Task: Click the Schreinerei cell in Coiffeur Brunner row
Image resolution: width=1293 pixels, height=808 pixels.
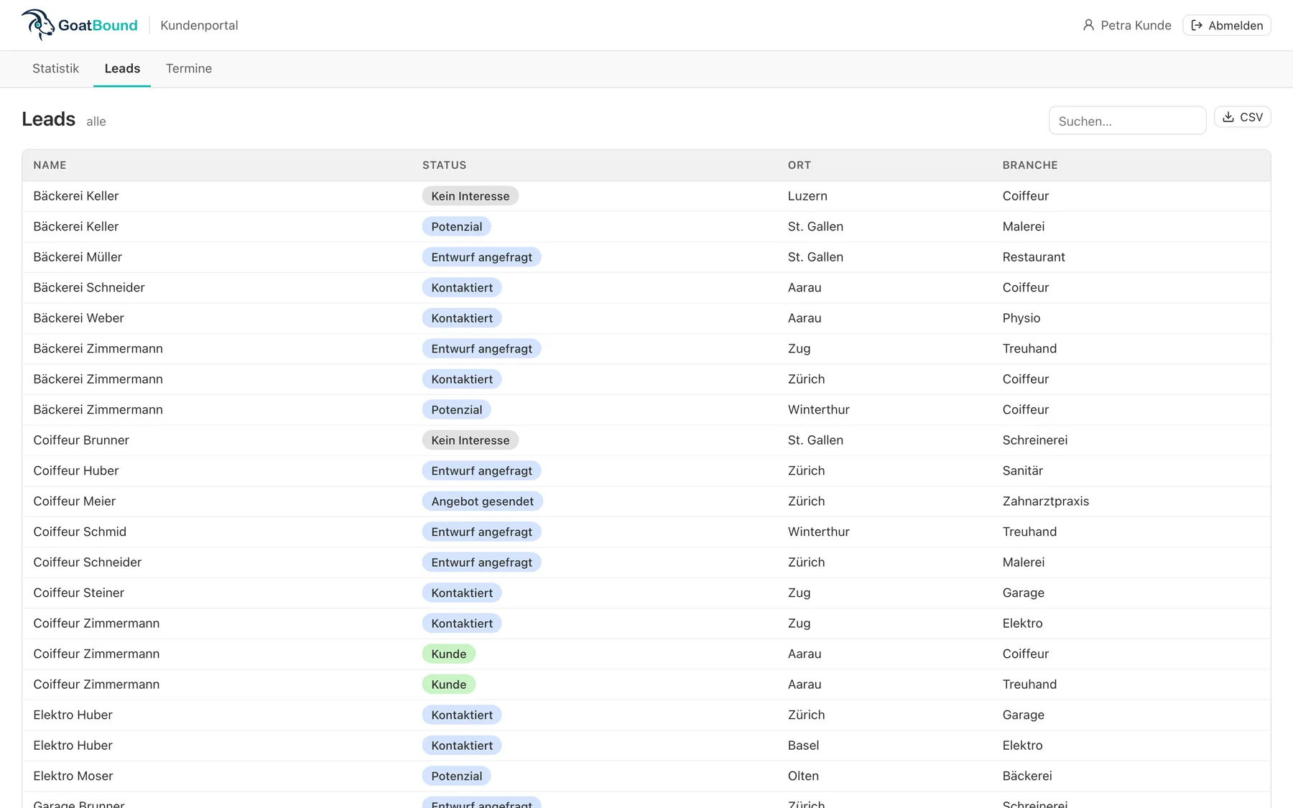Action: tap(1034, 440)
